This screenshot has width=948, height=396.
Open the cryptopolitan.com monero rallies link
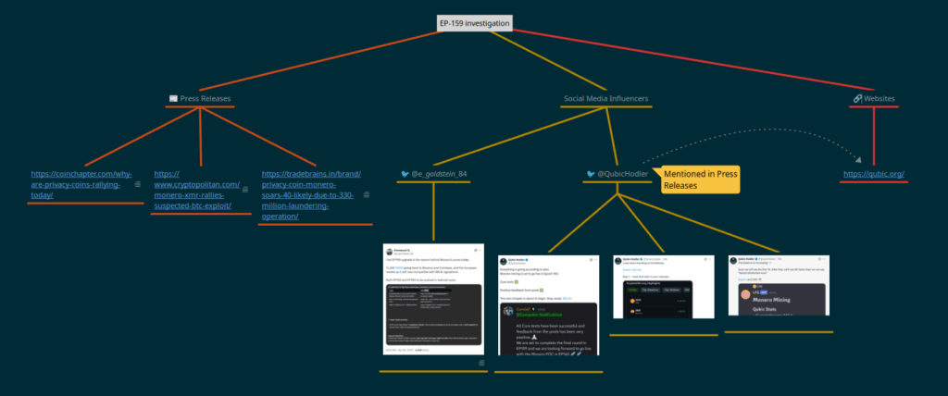coord(196,190)
